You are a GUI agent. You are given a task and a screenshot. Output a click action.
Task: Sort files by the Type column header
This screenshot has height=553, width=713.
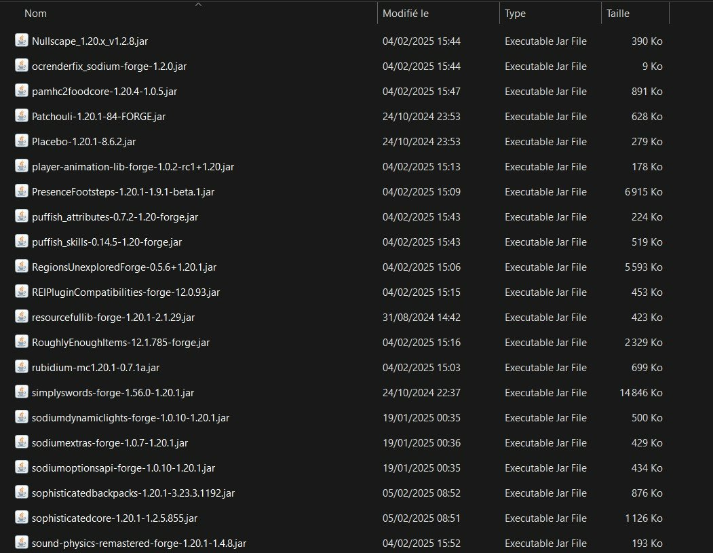pos(515,14)
